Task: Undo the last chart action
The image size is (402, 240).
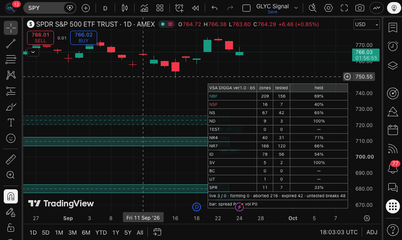Action: pos(215,8)
